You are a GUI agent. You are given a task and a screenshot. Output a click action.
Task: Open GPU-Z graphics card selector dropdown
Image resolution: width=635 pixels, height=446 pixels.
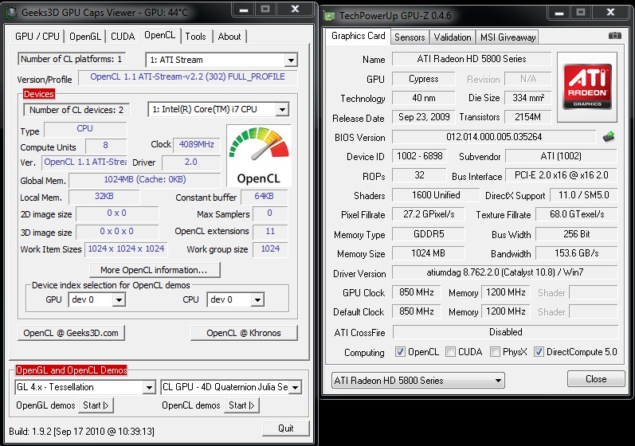point(418,381)
